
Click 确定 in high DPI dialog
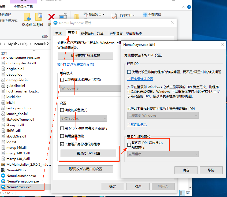point(186,170)
